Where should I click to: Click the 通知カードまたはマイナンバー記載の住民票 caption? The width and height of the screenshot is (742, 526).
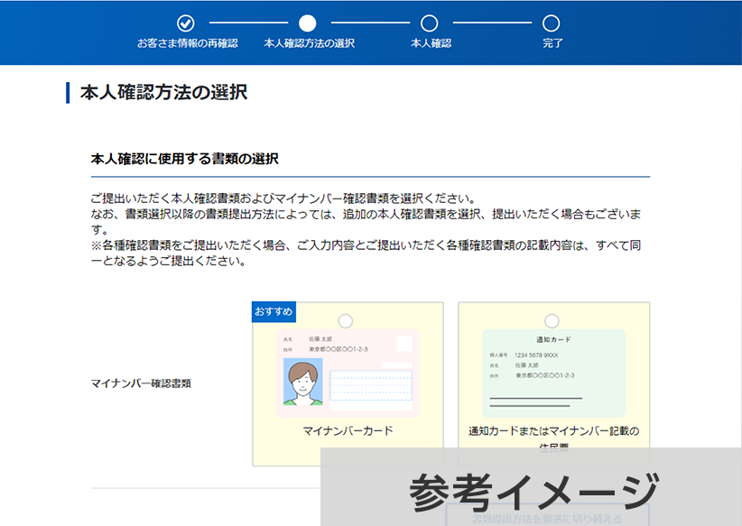(x=552, y=432)
